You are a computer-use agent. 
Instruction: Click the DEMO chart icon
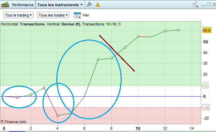5,5
